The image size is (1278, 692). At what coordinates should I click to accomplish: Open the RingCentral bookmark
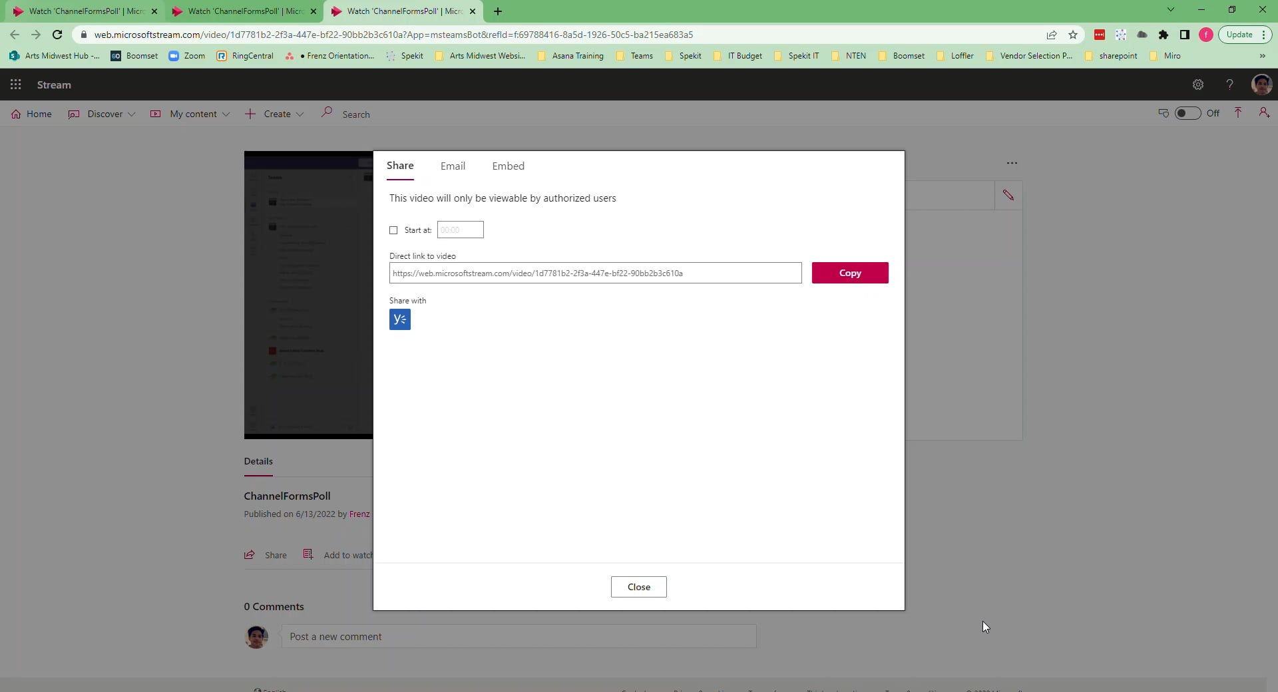coord(245,56)
